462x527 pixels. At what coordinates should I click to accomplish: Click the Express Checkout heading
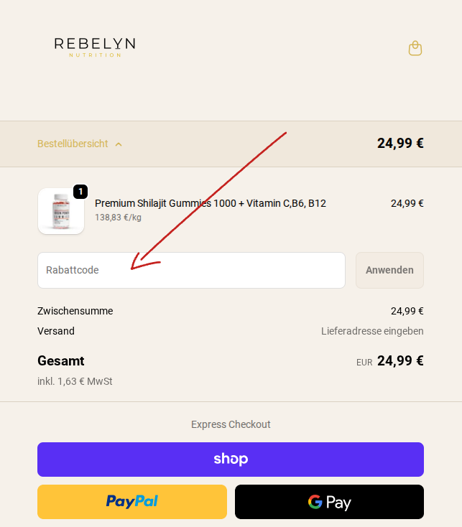click(231, 424)
